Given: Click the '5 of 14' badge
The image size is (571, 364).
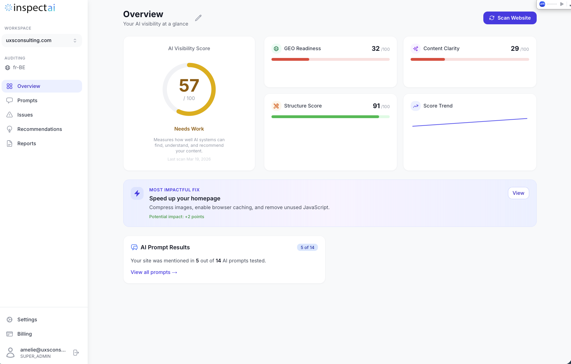Looking at the screenshot, I should (x=307, y=247).
